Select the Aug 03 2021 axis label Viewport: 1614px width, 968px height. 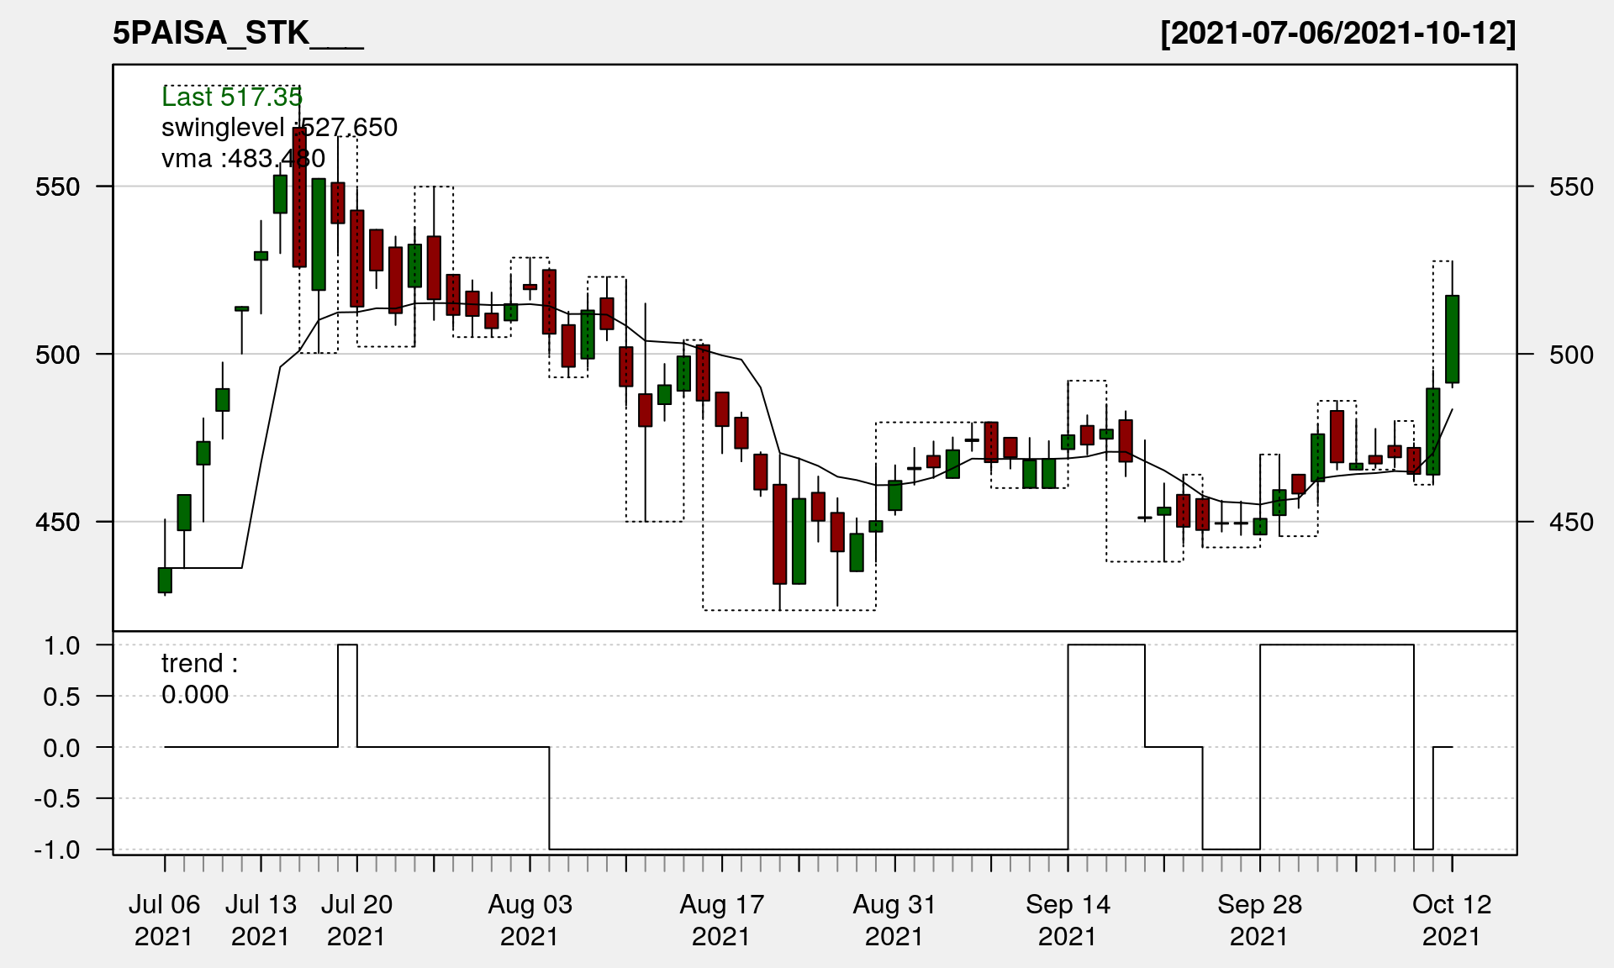click(x=530, y=920)
